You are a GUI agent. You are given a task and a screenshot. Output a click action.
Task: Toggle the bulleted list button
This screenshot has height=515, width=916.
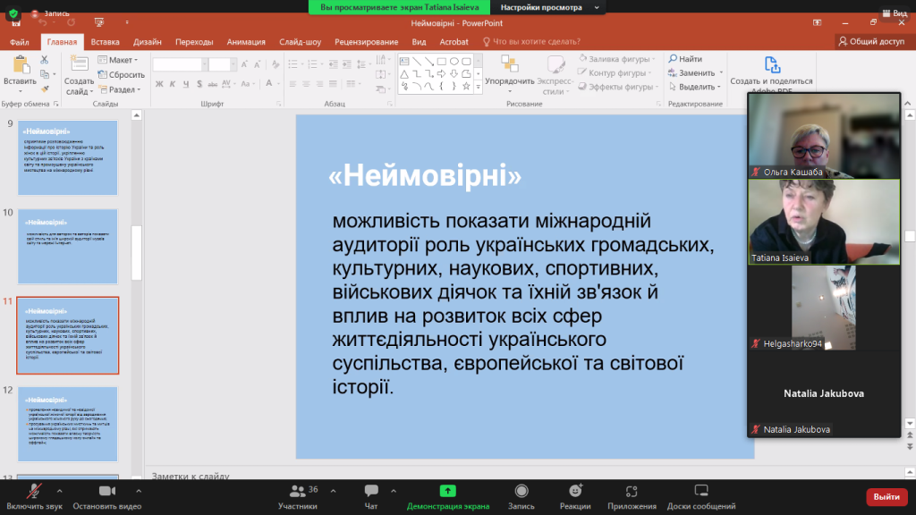pyautogui.click(x=293, y=64)
